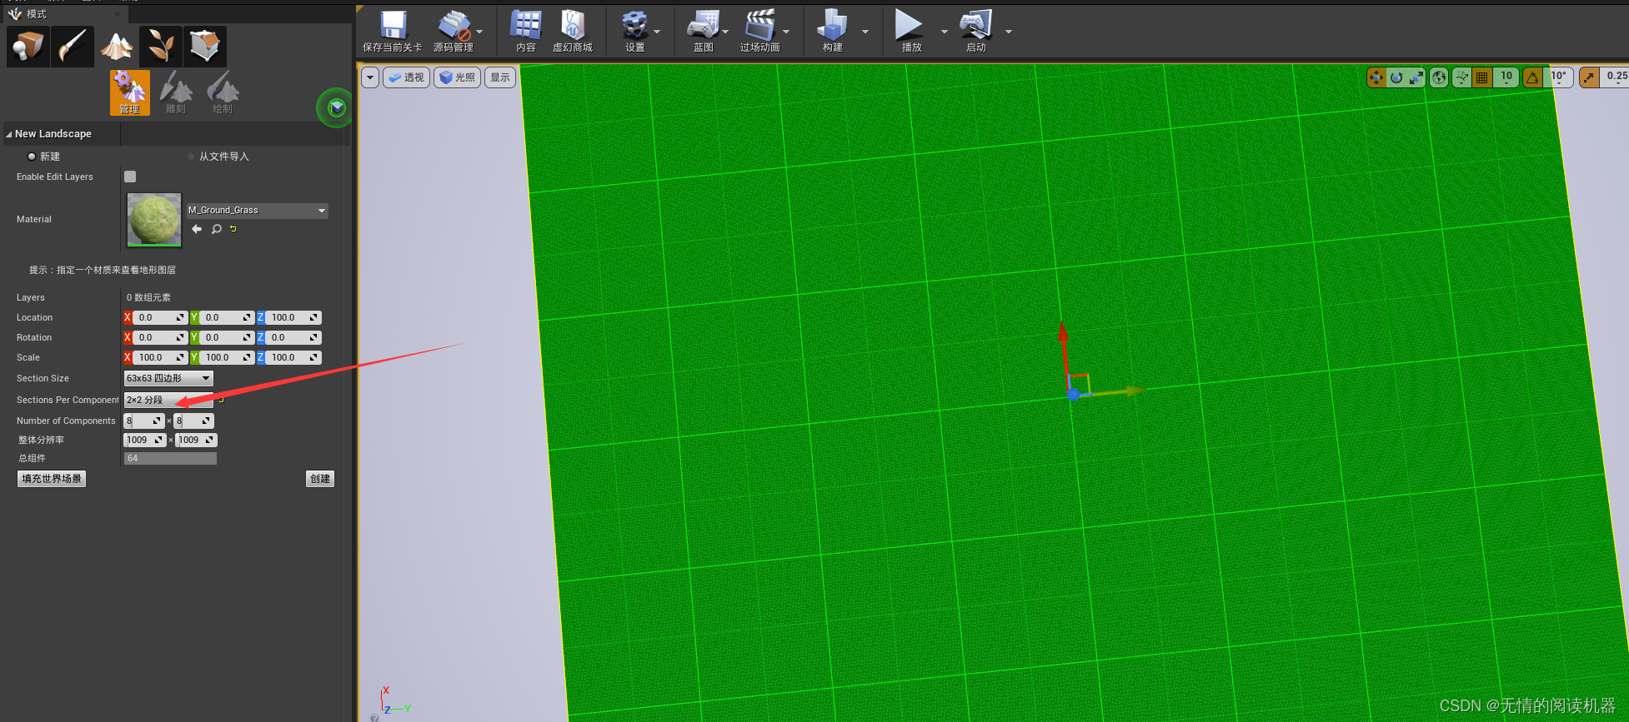Select the rotate gizmo mode icon

click(1396, 77)
